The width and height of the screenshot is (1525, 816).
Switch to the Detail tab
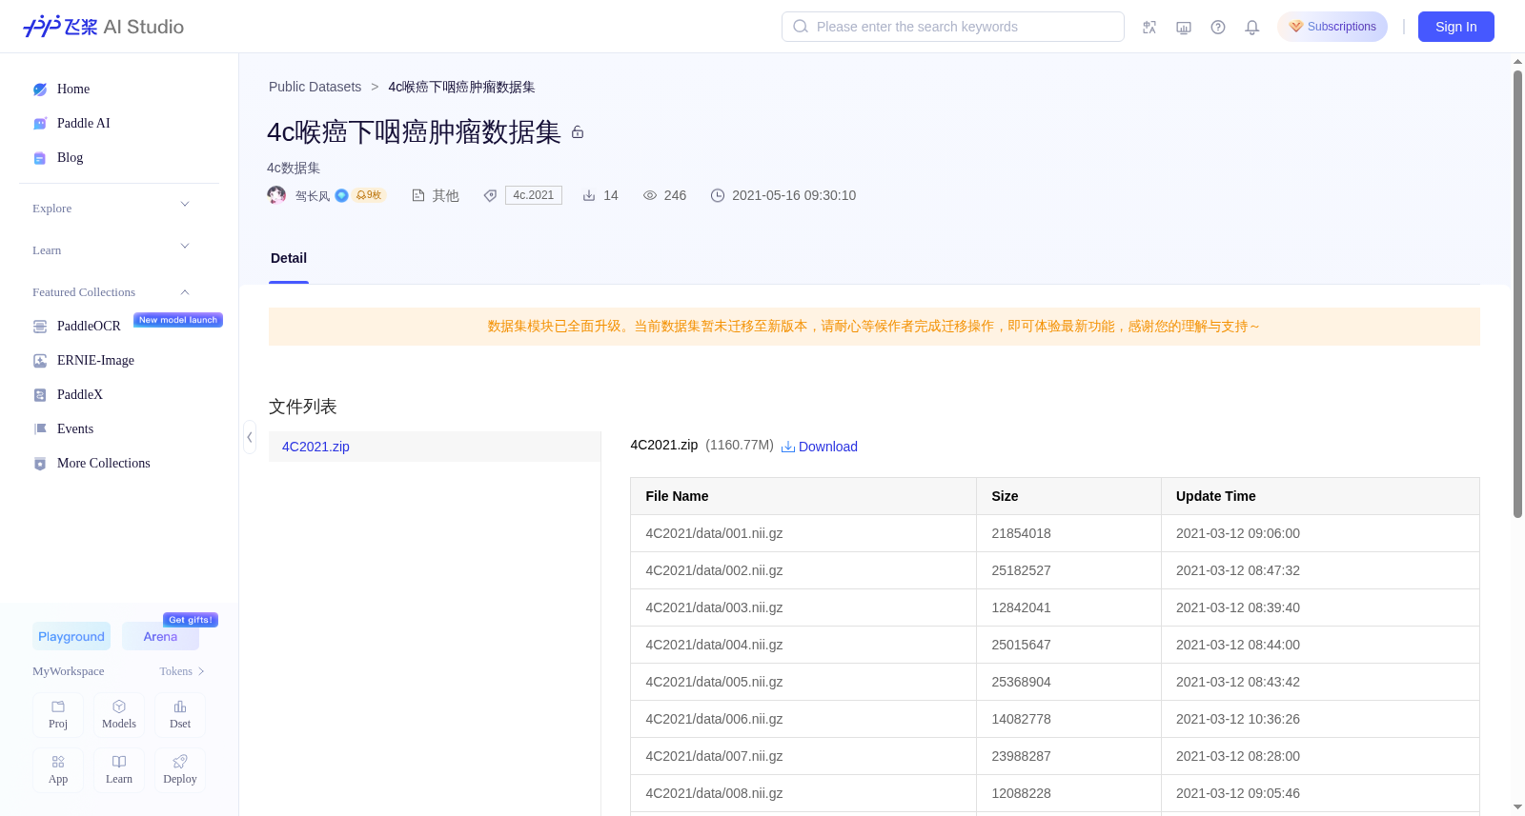point(289,258)
